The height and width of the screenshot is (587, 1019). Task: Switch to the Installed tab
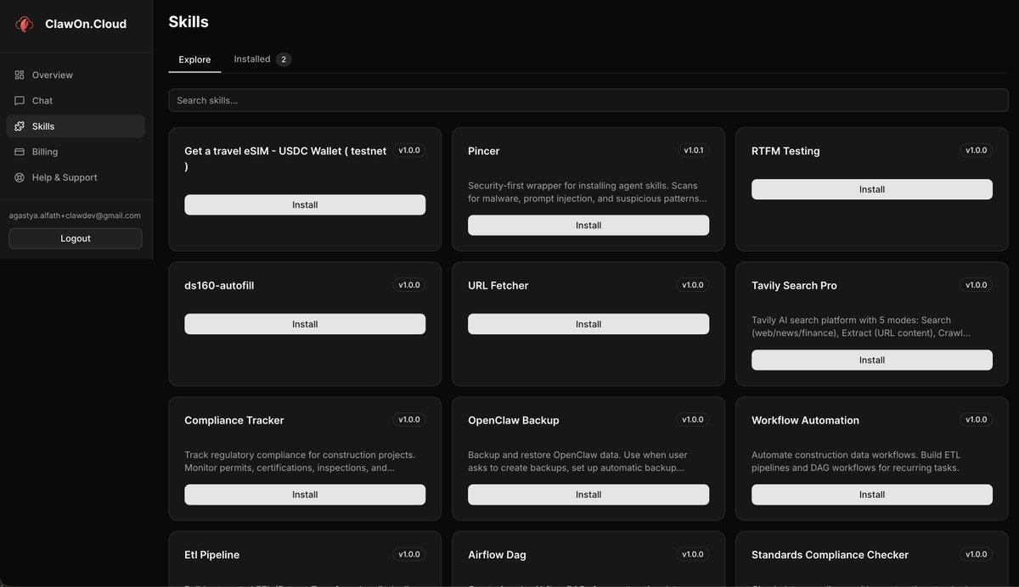coord(251,59)
